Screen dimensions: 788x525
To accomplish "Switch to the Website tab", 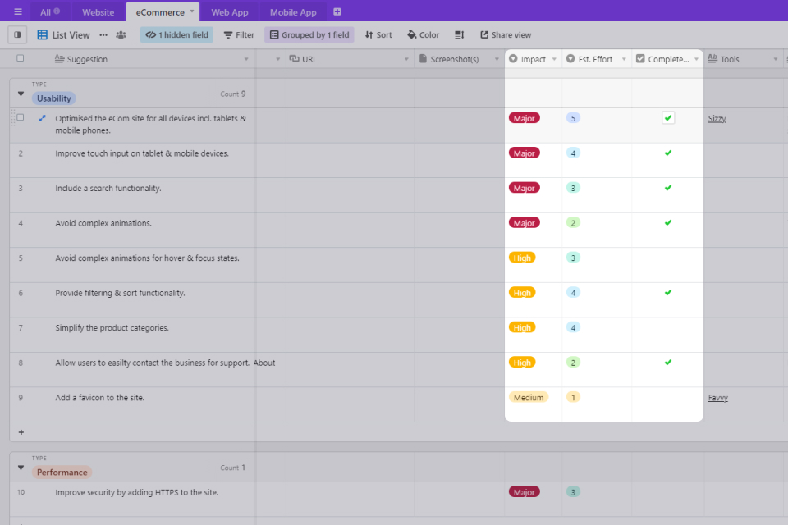I will click(x=98, y=12).
